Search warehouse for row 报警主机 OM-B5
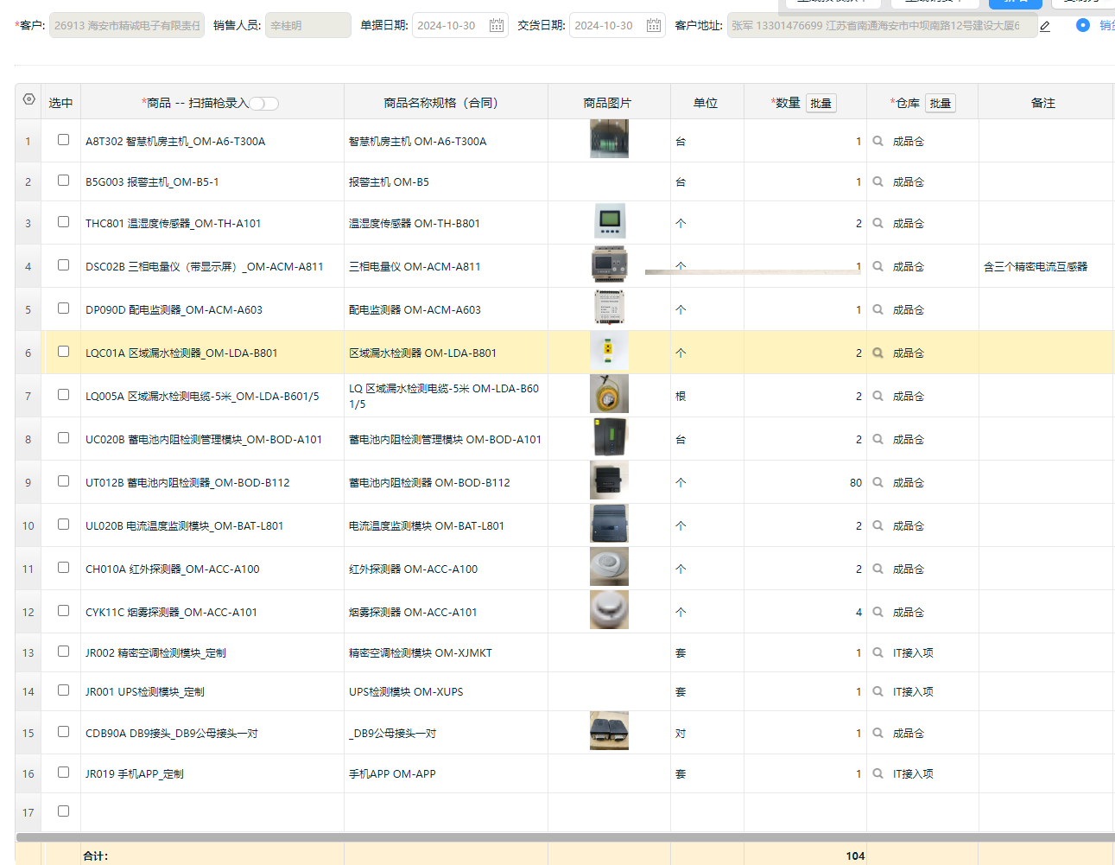The width and height of the screenshot is (1115, 865). [877, 181]
